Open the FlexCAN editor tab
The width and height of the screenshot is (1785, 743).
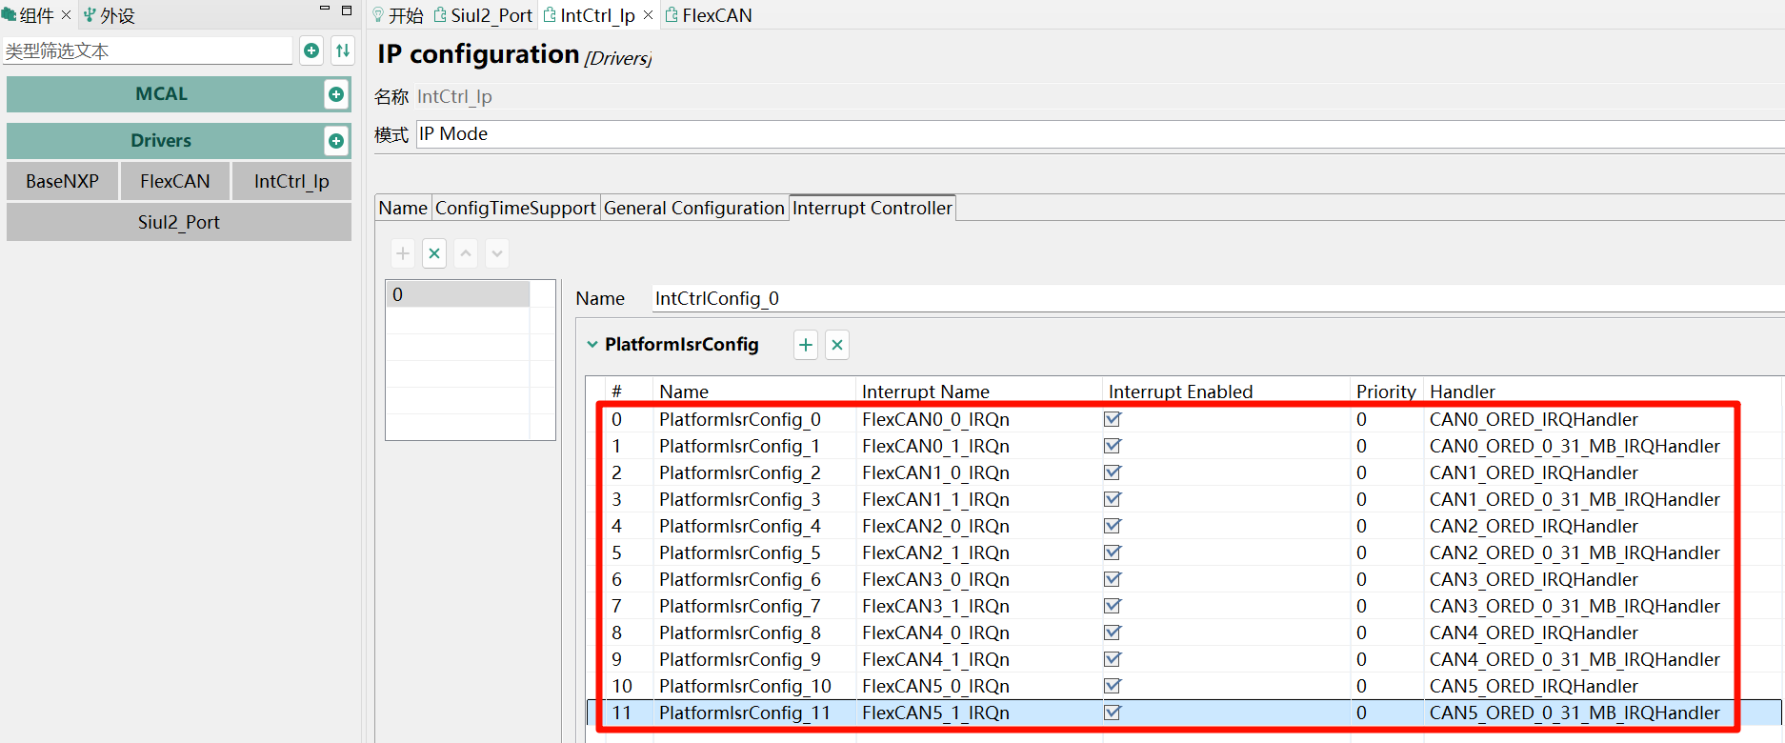point(710,15)
